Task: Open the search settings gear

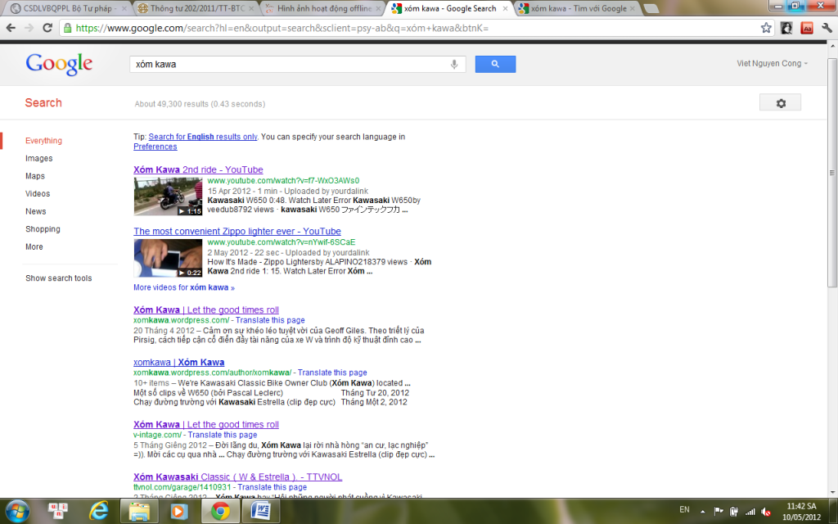Action: (780, 102)
